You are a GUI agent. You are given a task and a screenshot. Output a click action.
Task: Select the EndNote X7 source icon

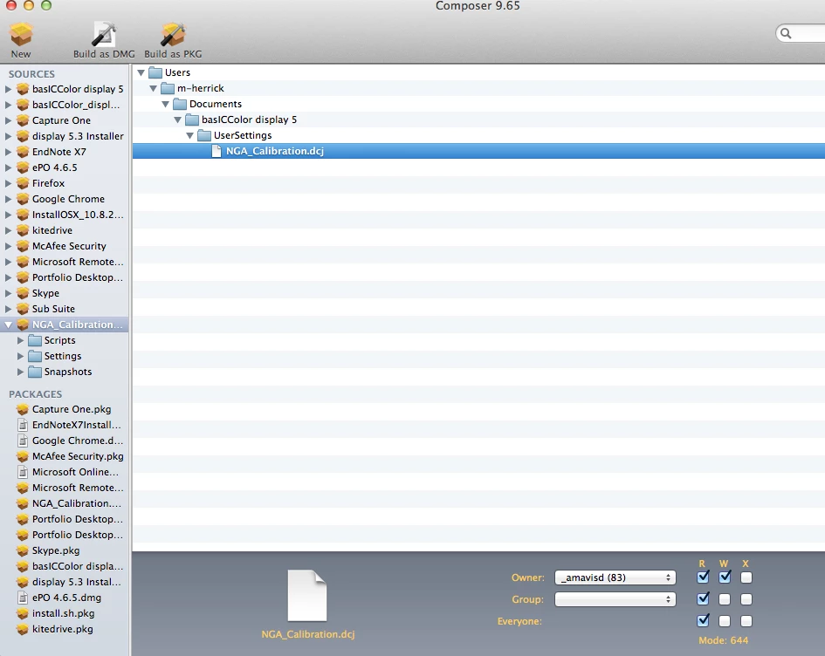pyautogui.click(x=23, y=152)
